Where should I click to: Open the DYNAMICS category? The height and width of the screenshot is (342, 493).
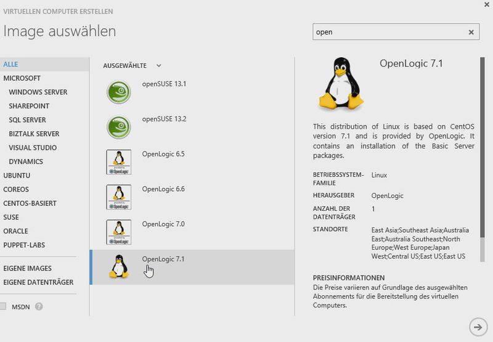tap(26, 161)
